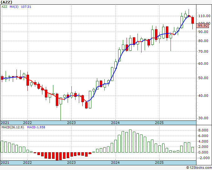
Task: Click the 40.00 price axis label
Action: pyautogui.click(x=203, y=96)
